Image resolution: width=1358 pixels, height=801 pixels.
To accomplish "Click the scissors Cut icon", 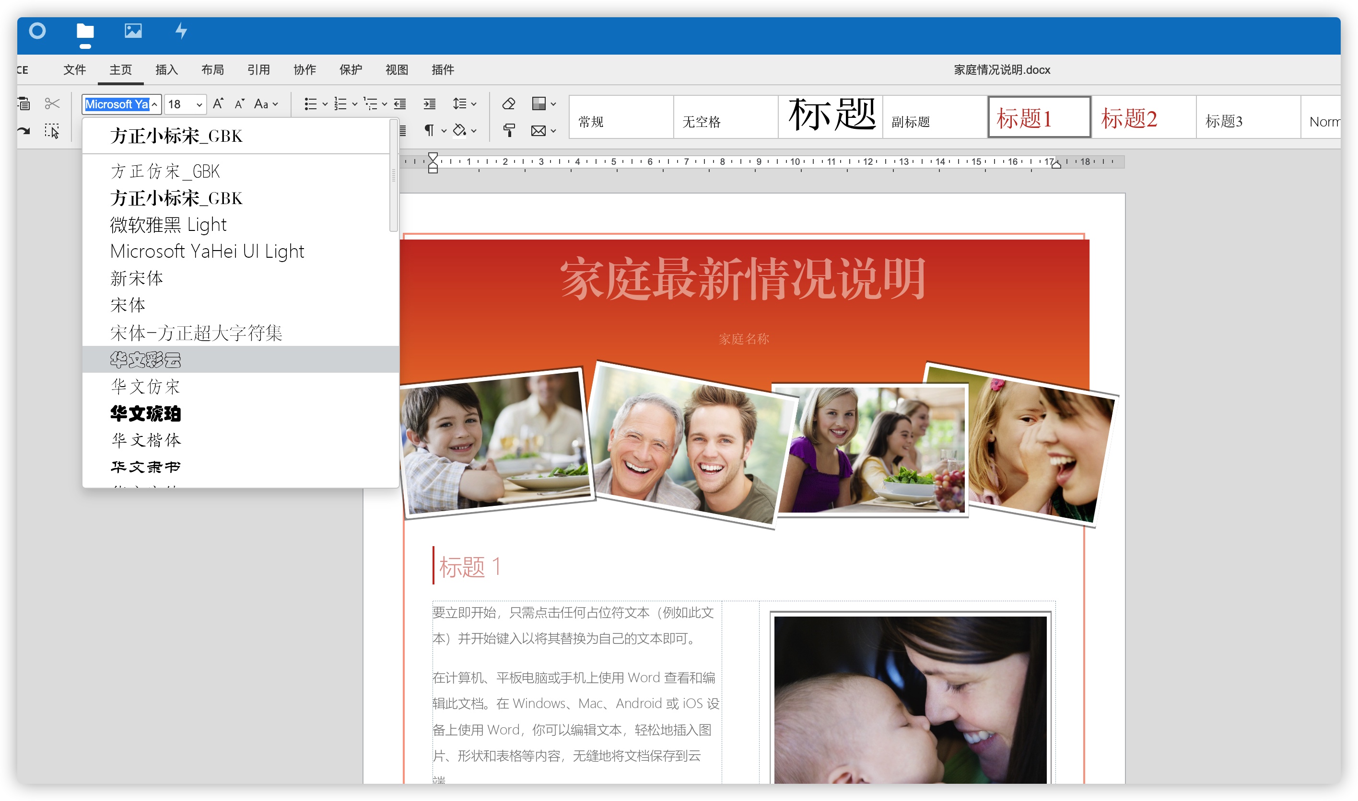I will 52,103.
